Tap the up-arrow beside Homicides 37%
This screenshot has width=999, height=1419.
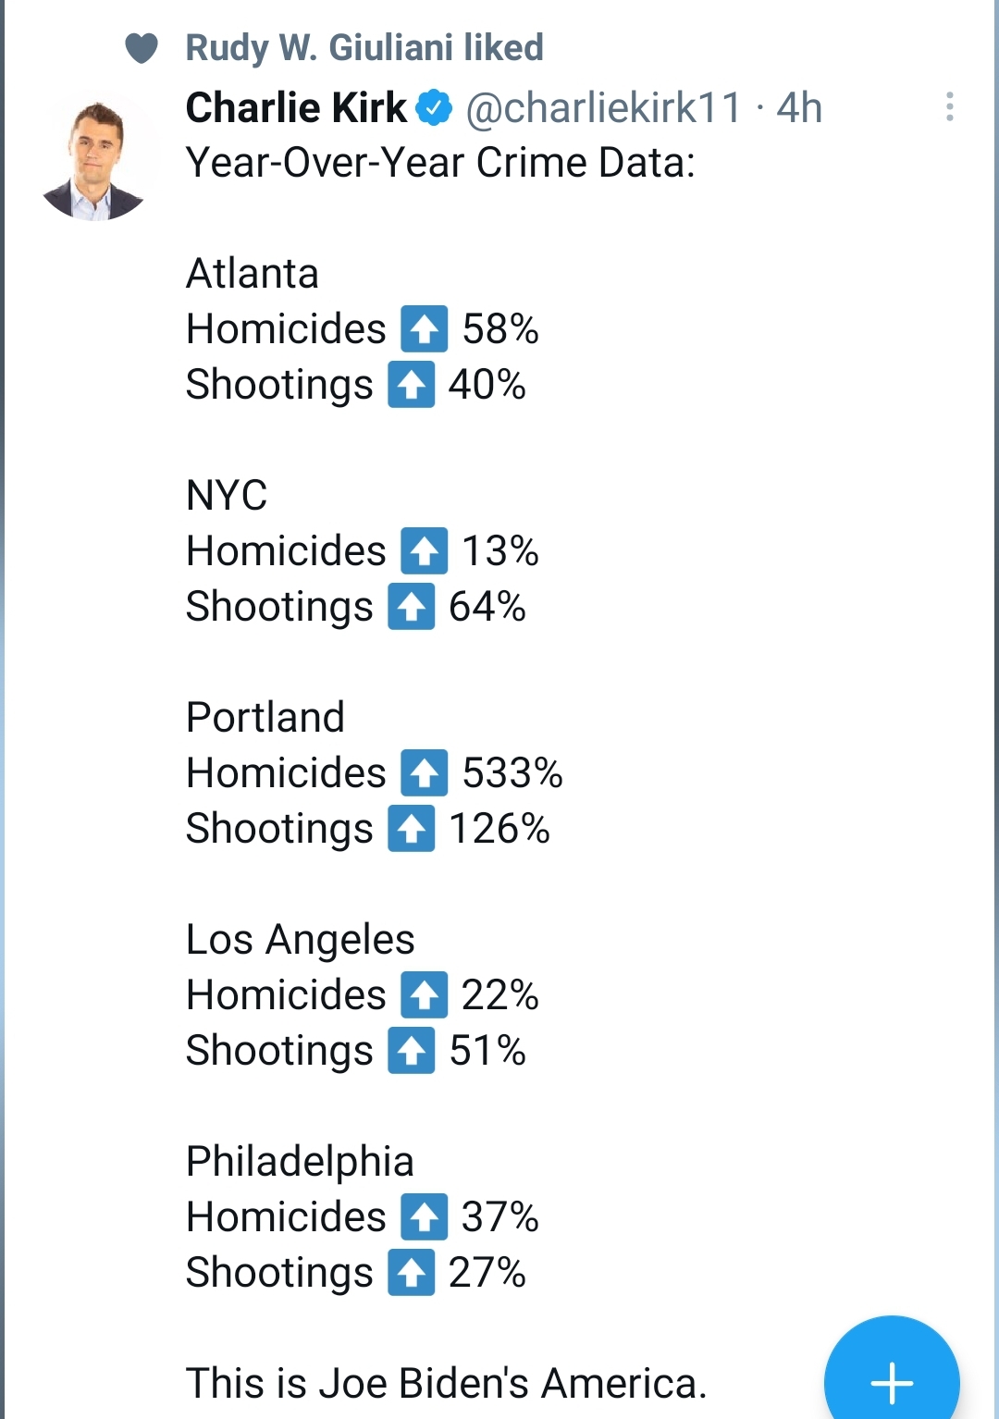click(425, 1217)
